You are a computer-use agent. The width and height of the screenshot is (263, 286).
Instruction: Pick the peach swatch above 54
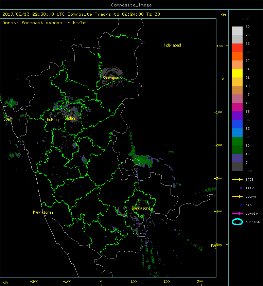[x=237, y=65]
